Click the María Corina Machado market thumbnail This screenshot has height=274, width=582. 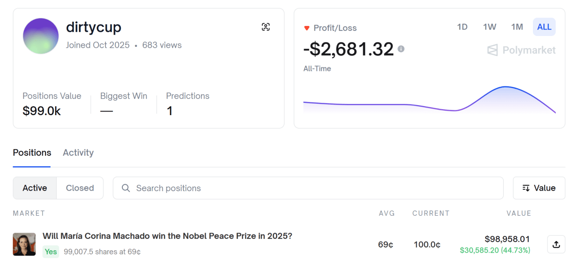(x=24, y=244)
